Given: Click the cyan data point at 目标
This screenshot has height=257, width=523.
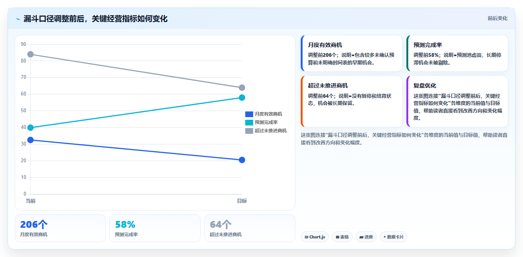Looking at the screenshot, I should [242, 97].
